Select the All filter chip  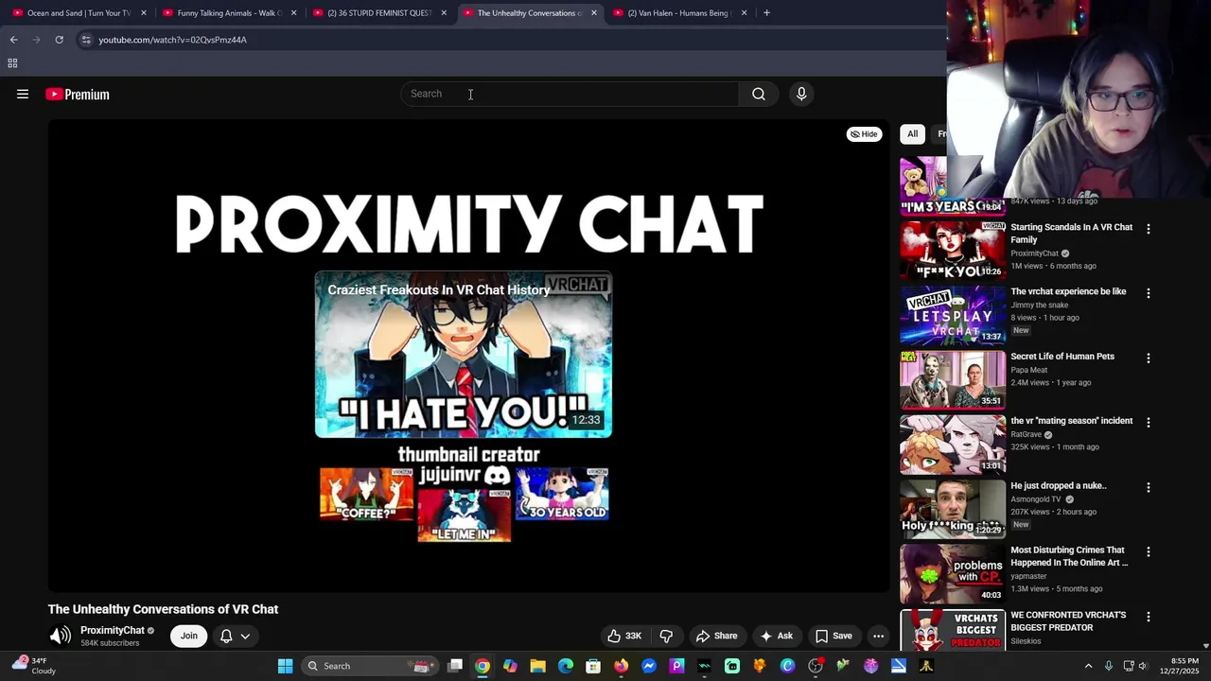(912, 134)
